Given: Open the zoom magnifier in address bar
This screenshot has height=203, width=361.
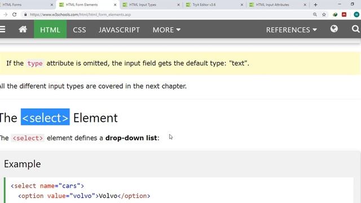Looking at the screenshot, I should (315, 15).
